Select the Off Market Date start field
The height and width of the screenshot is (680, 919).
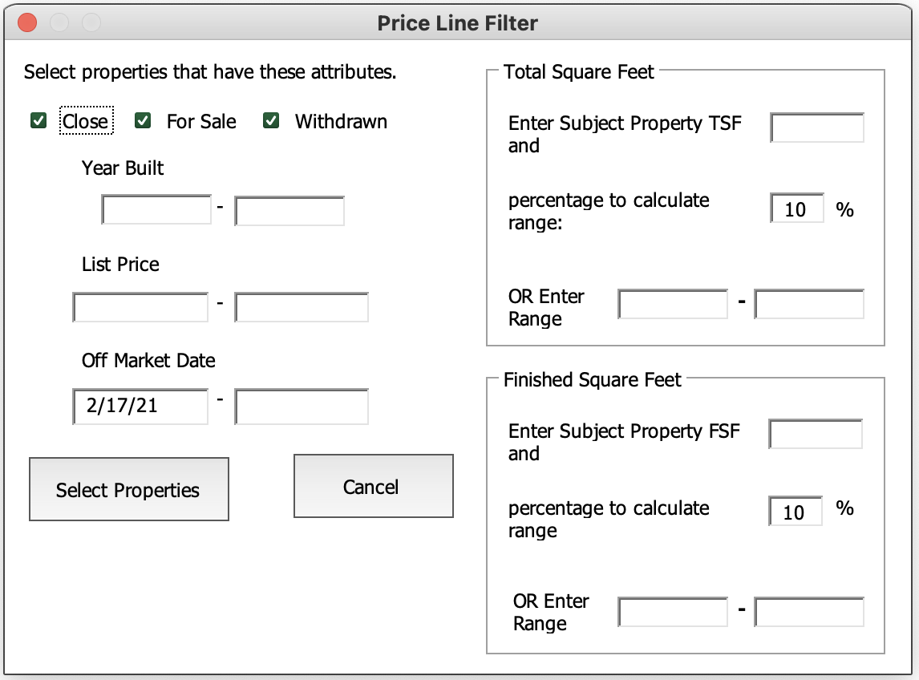click(140, 407)
